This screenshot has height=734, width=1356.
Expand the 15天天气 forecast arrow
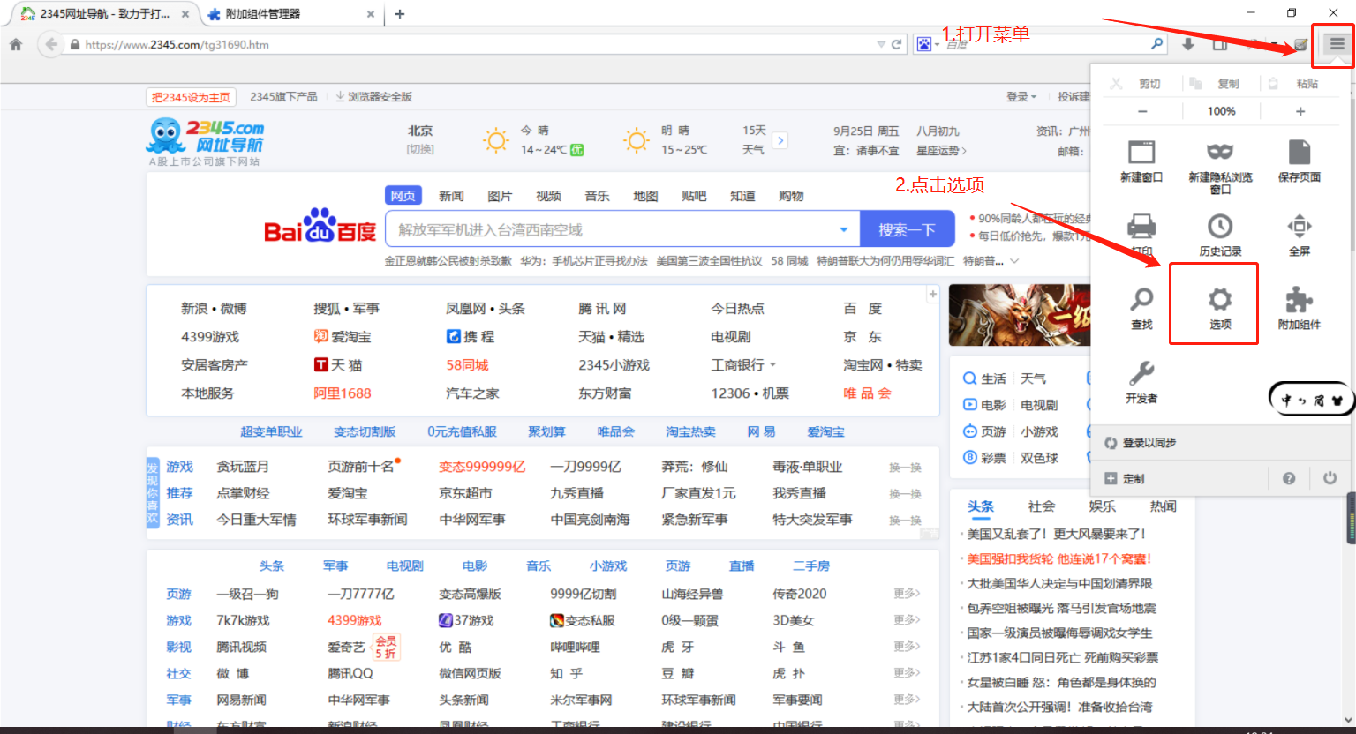coord(780,140)
